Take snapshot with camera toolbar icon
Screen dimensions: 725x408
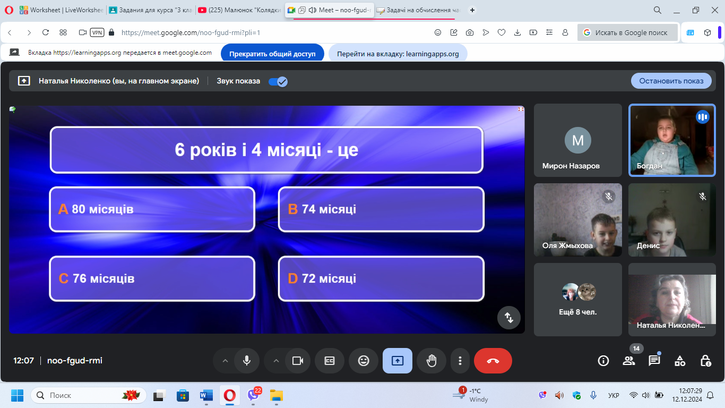coord(470,32)
